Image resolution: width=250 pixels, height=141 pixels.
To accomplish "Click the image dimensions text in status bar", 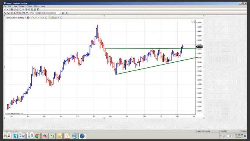I will (203, 132).
